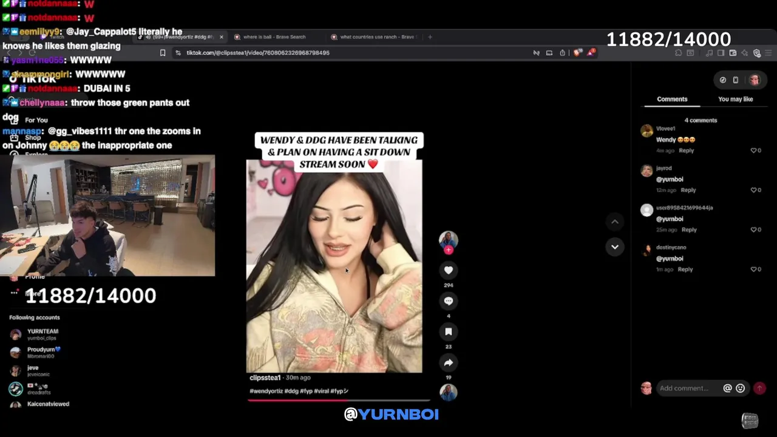Open browser share icon in address bar
777x437 pixels.
(563, 53)
